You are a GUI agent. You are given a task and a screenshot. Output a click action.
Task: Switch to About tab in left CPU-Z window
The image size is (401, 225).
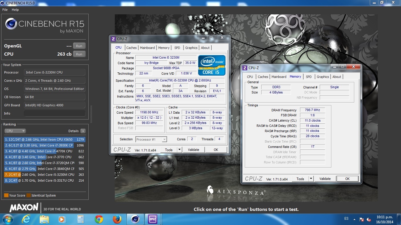click(x=205, y=48)
